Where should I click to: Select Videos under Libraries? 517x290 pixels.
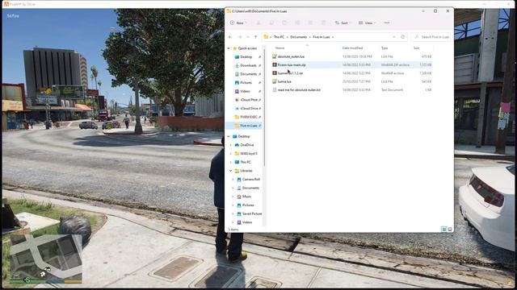pyautogui.click(x=247, y=222)
